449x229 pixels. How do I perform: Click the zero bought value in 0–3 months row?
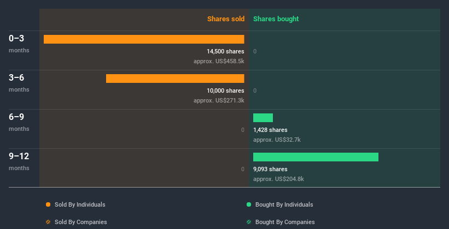tap(255, 51)
